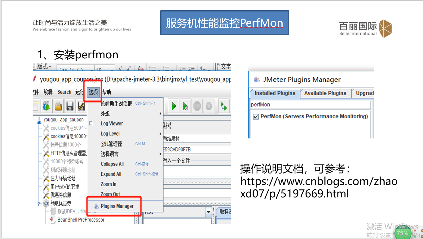The height and width of the screenshot is (239, 423).
Task: Select 优惠券信息 tree item
Action: 61,195
